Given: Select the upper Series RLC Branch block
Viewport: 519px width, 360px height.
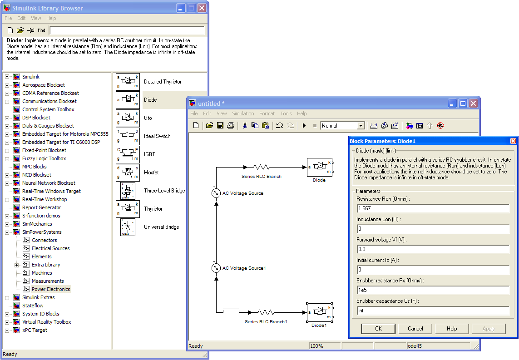Looking at the screenshot, I should [x=262, y=167].
